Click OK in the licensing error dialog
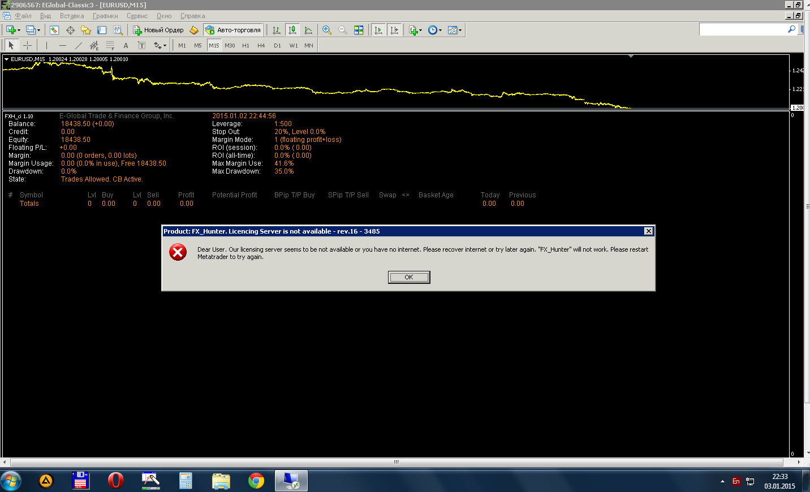Image resolution: width=810 pixels, height=492 pixels. click(x=409, y=277)
